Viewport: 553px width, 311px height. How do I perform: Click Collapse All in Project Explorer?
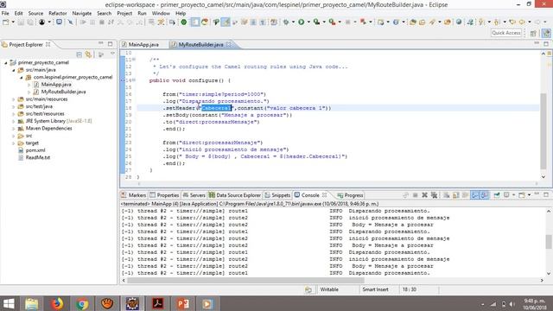point(79,54)
